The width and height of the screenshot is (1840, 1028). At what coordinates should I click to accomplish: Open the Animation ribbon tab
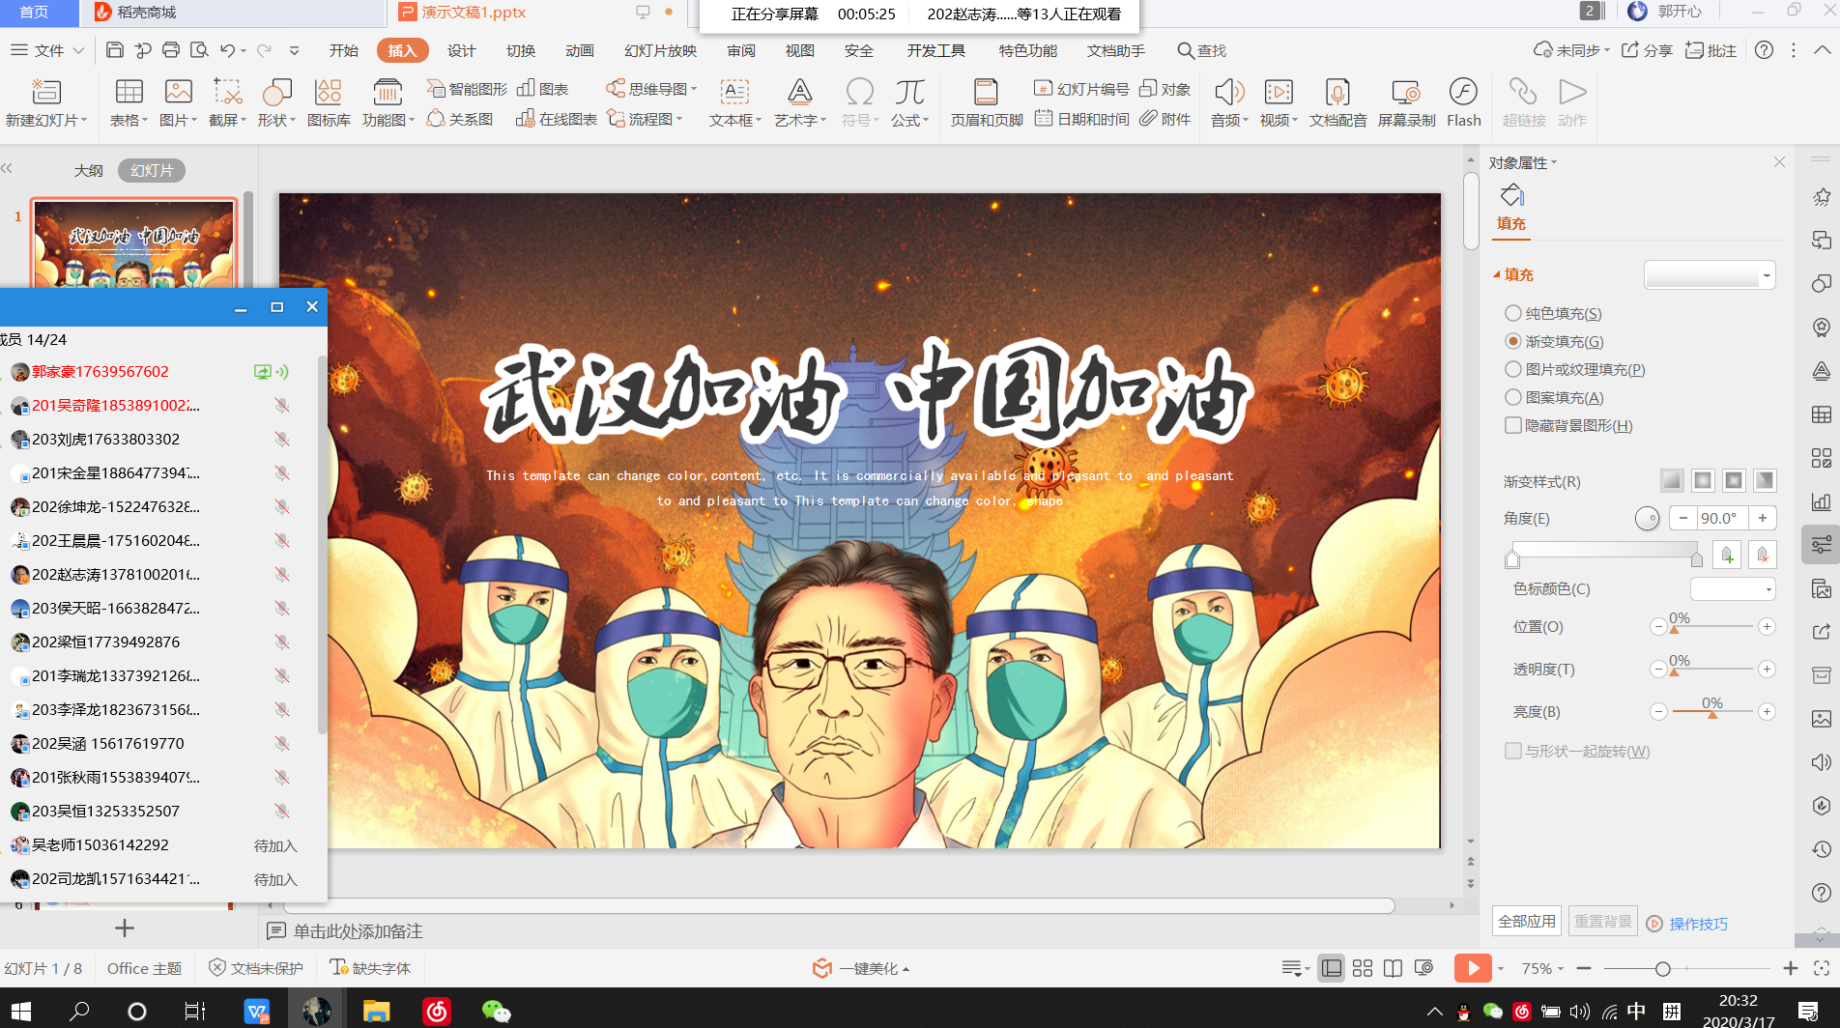[x=580, y=50]
